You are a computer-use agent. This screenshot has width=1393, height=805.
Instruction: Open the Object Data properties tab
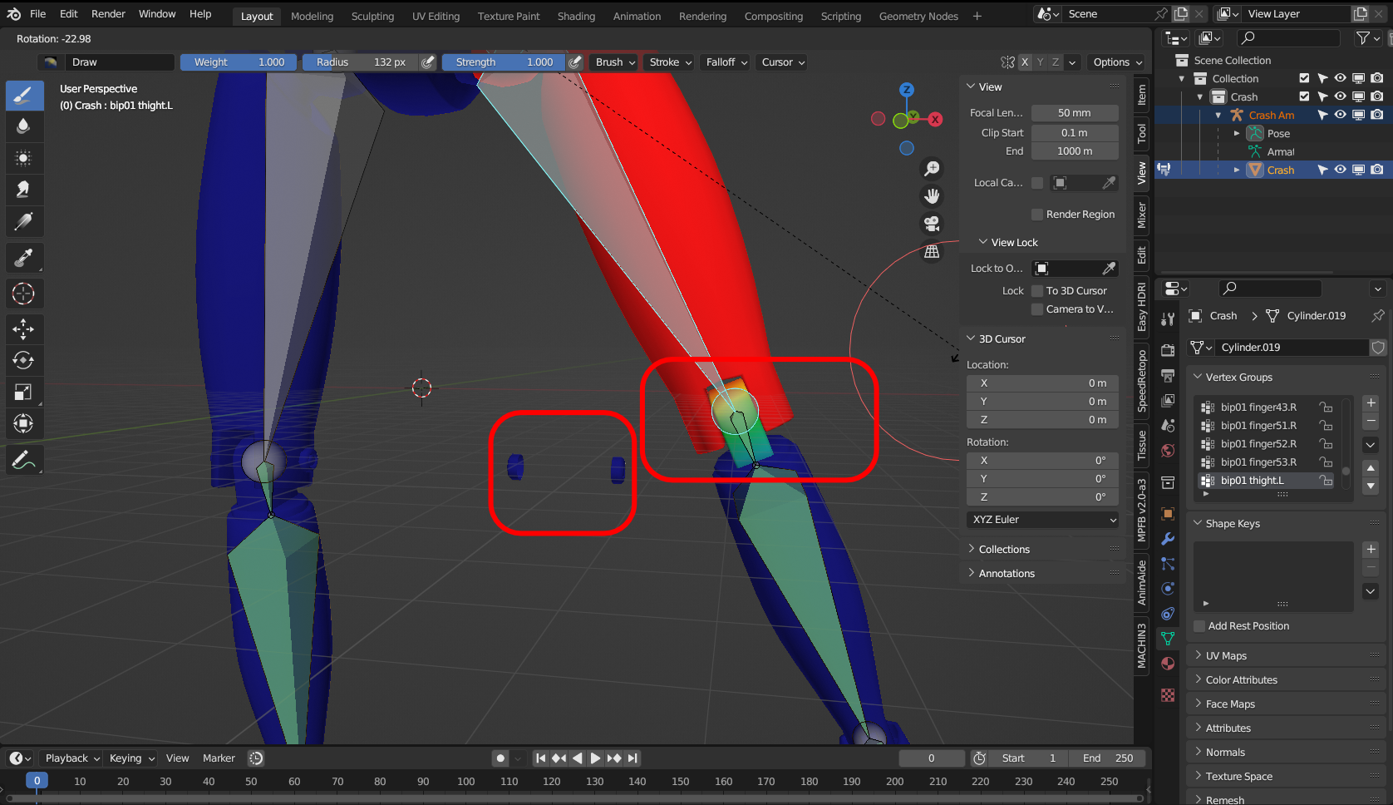[1168, 639]
